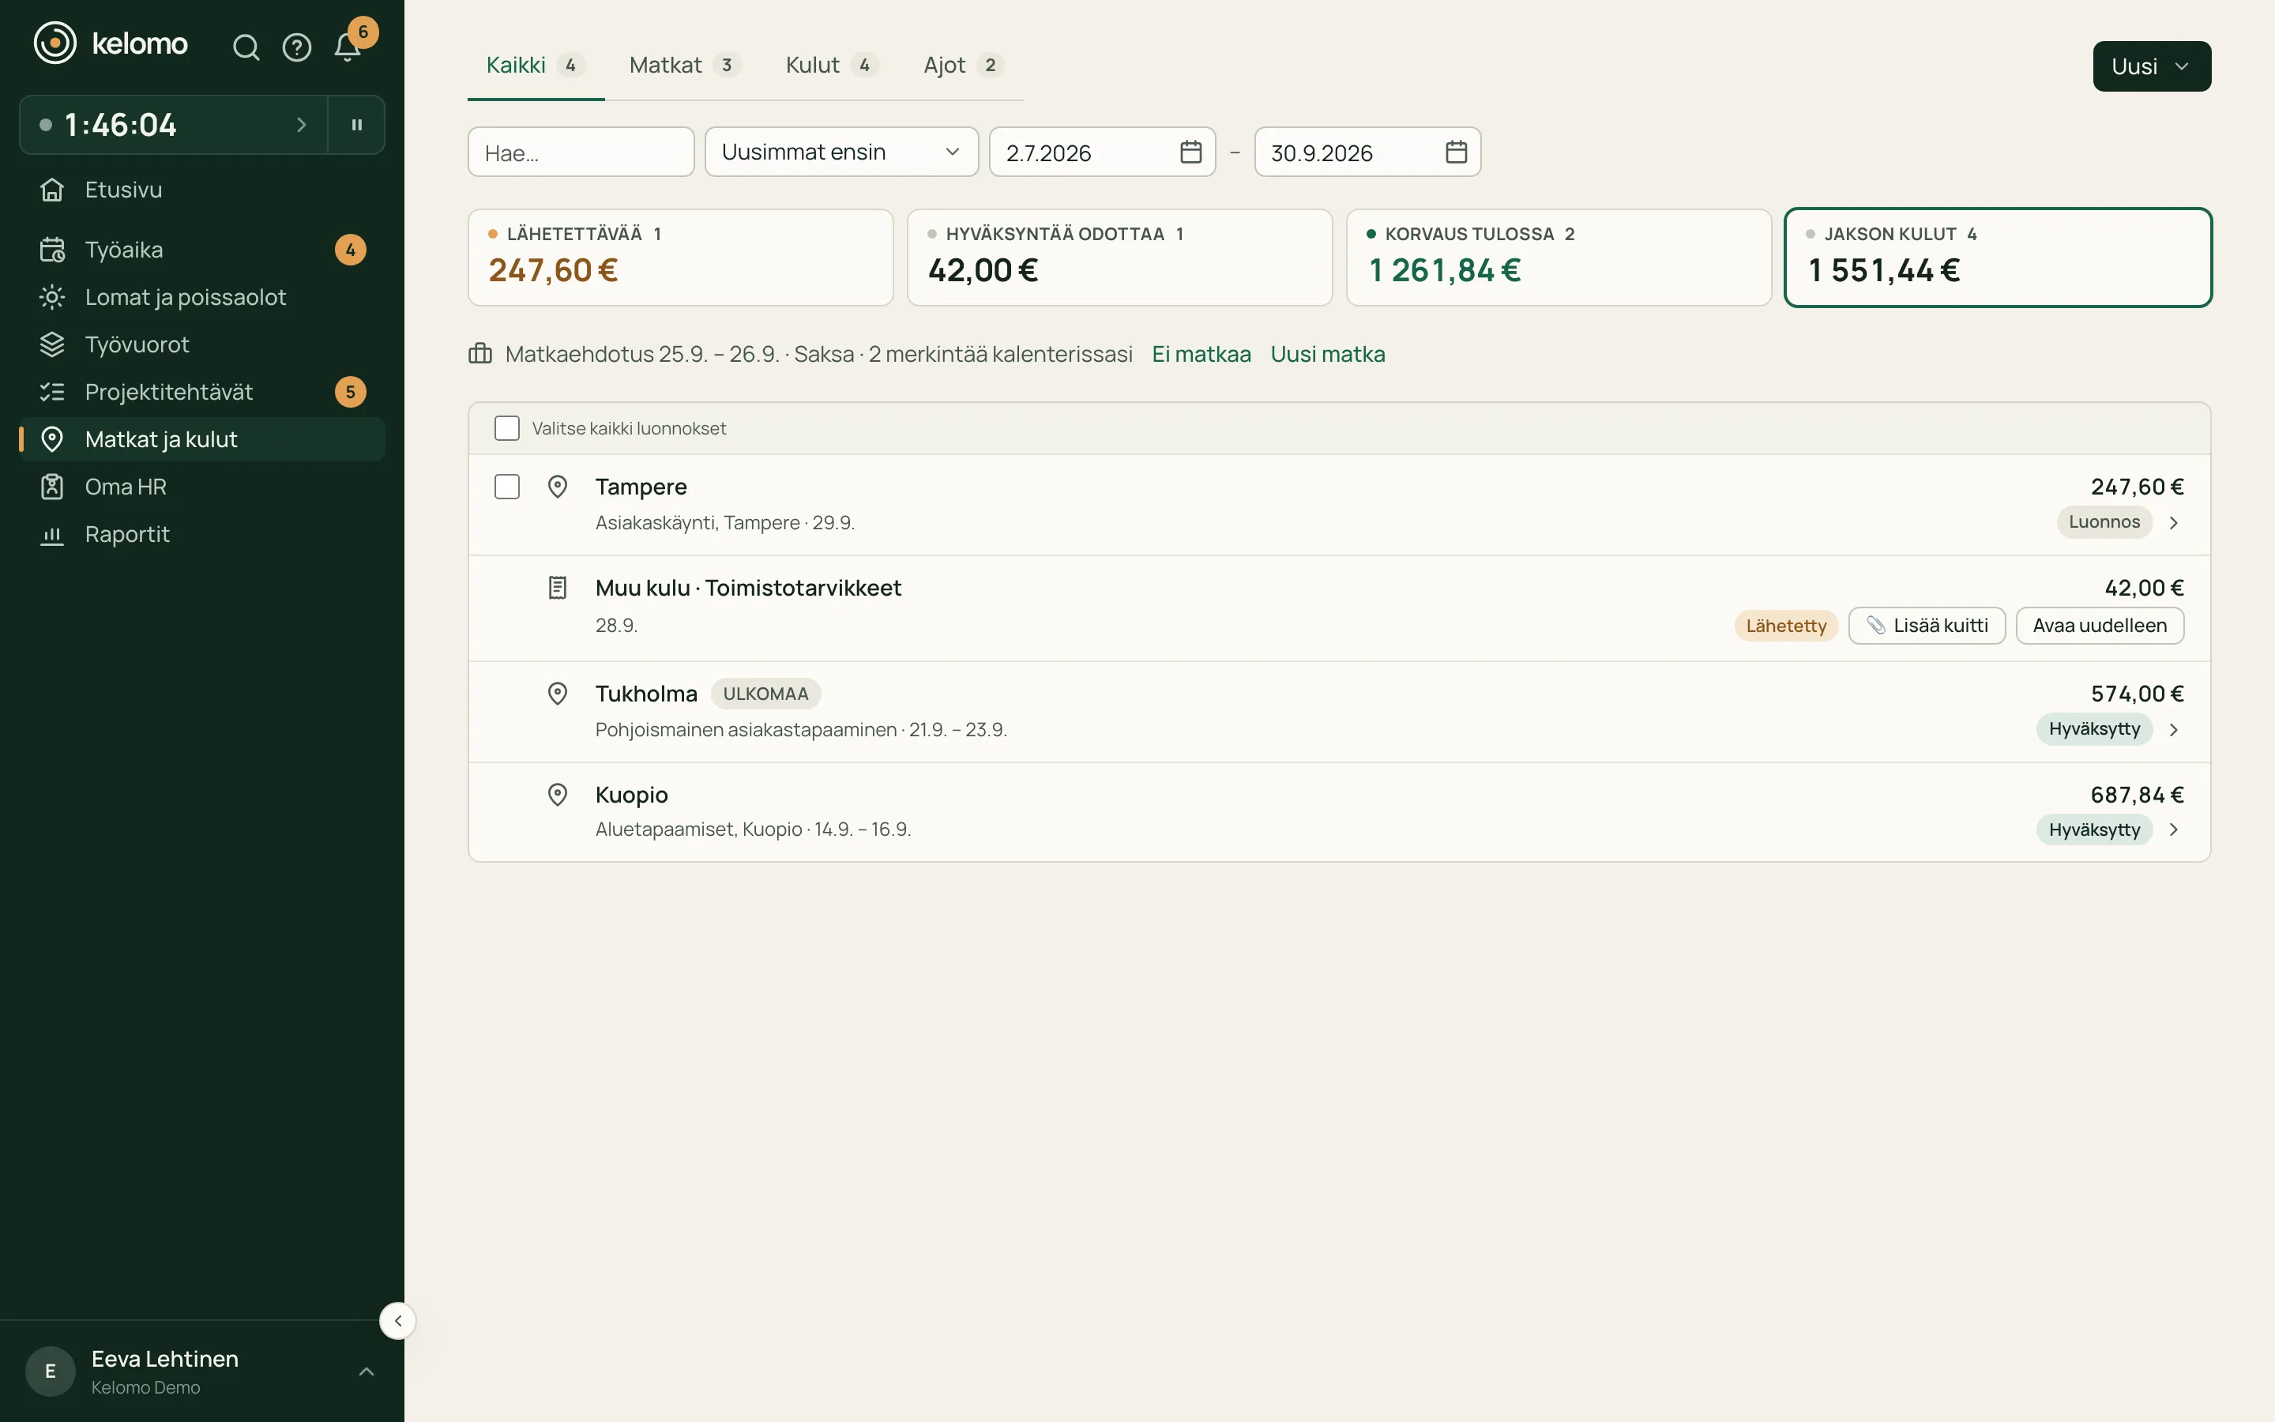
Task: Select the Jakson kulut card
Action: pos(1998,258)
